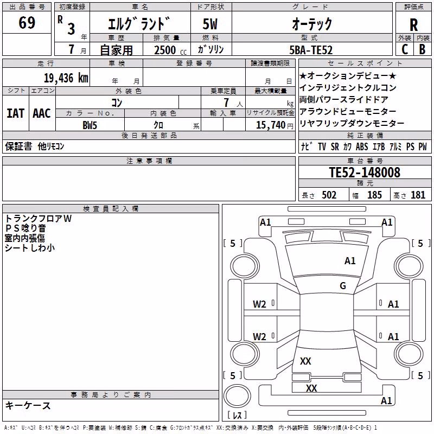Click the color number BW5
Image resolution: width=434 pixels, height=434 pixels.
pos(90,125)
